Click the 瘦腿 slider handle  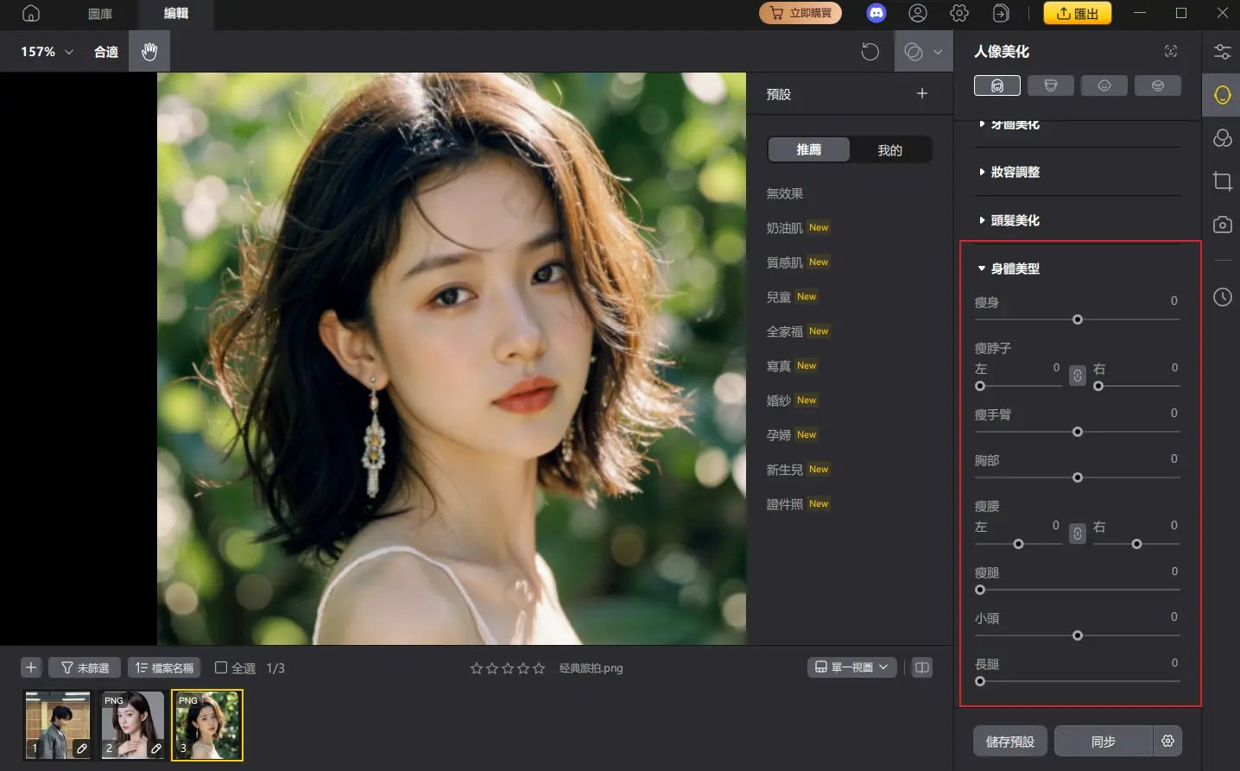click(x=979, y=590)
